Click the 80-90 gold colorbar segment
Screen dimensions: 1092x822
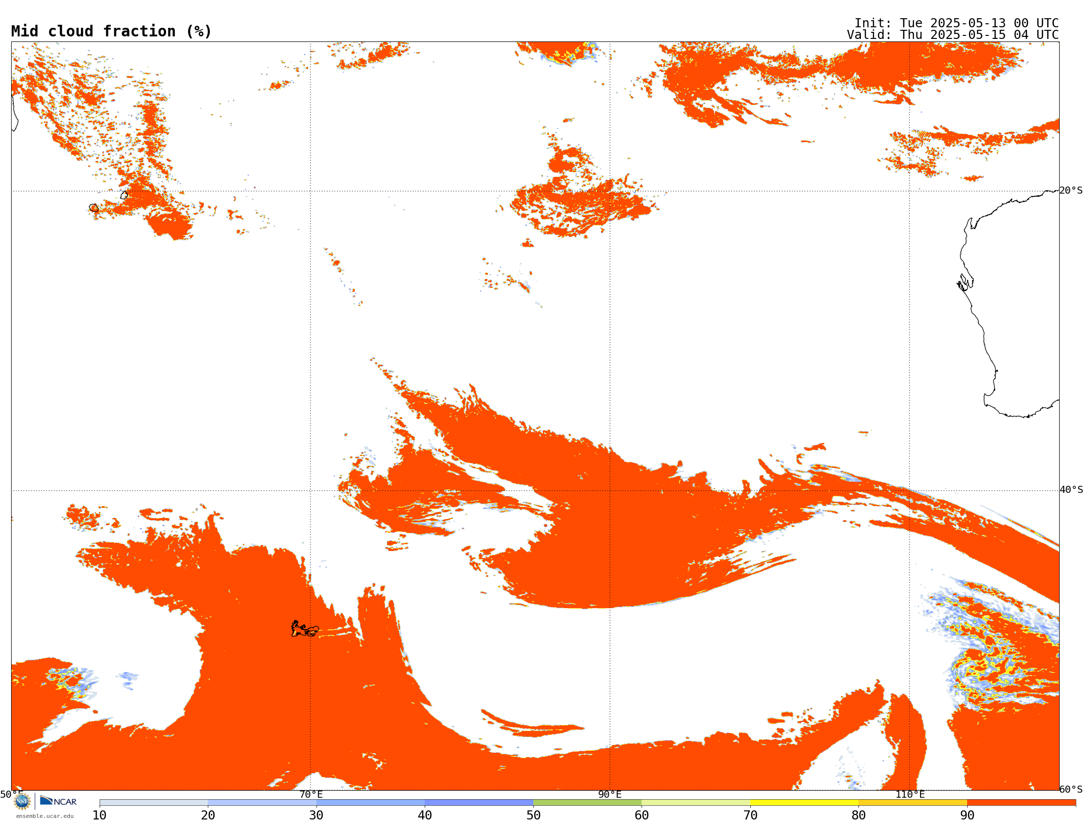click(913, 803)
